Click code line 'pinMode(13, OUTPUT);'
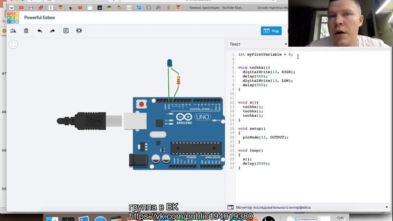 265,138
